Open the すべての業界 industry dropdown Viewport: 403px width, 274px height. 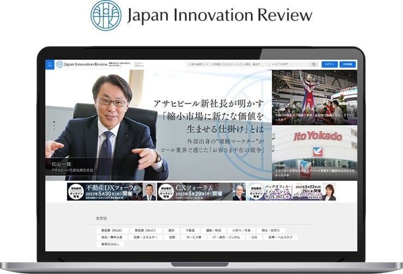[x=290, y=64]
